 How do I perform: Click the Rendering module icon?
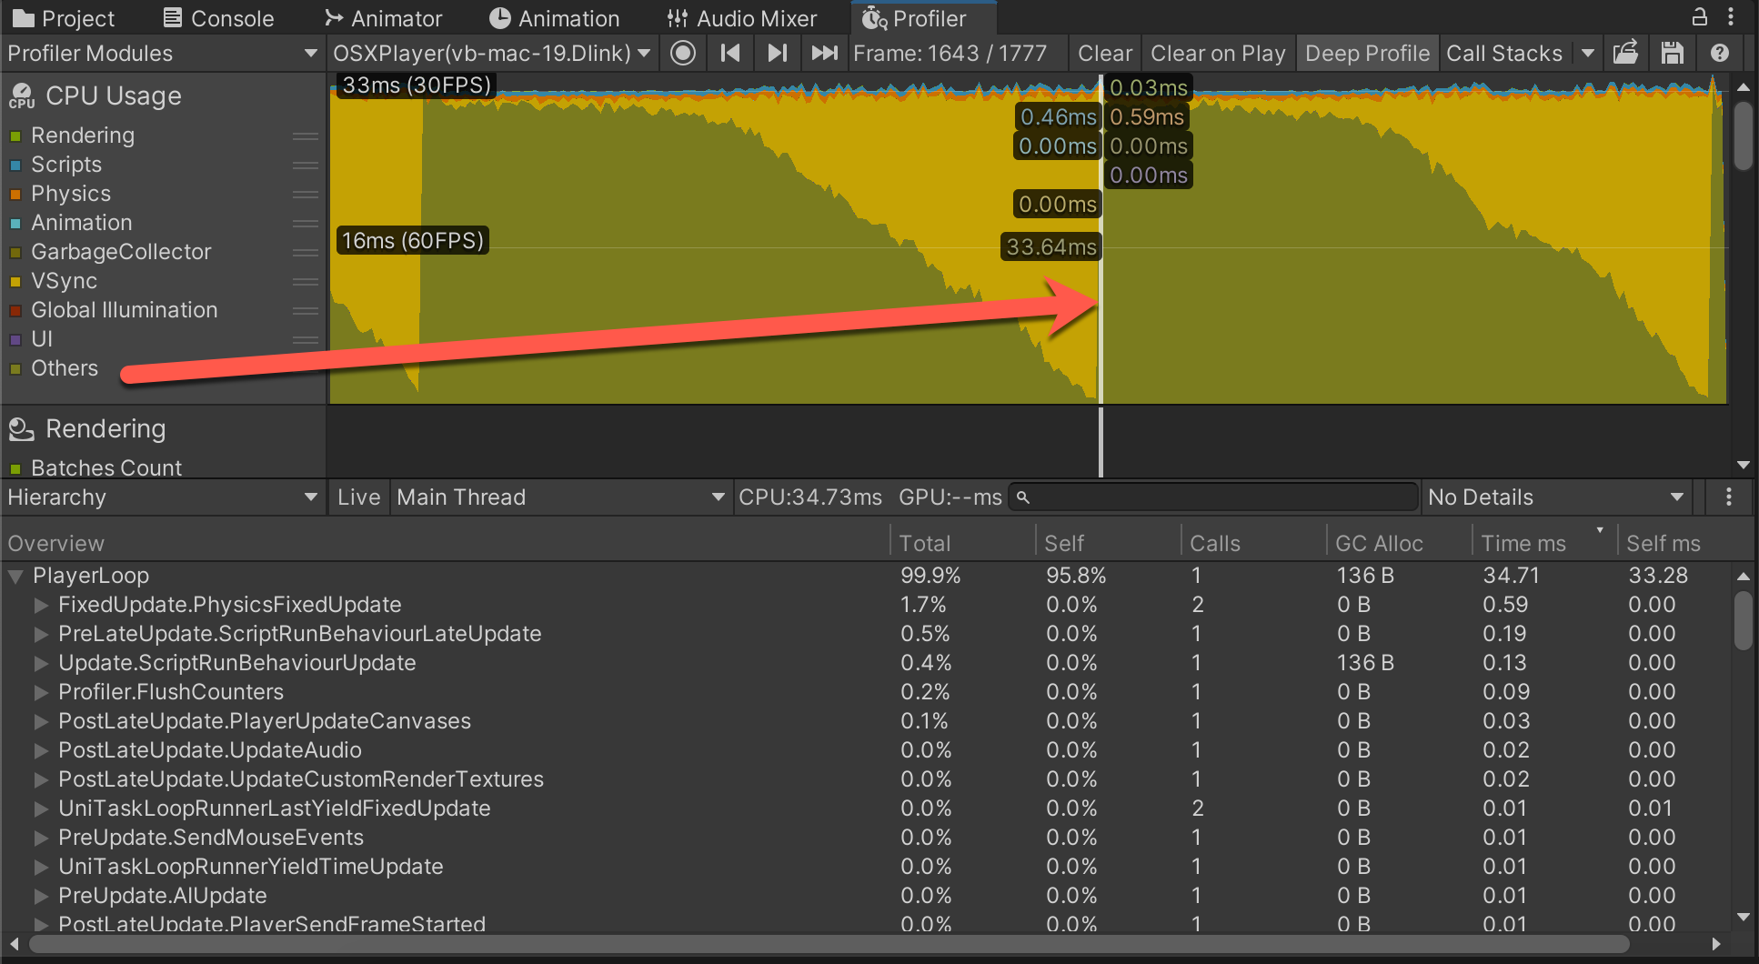tap(22, 428)
